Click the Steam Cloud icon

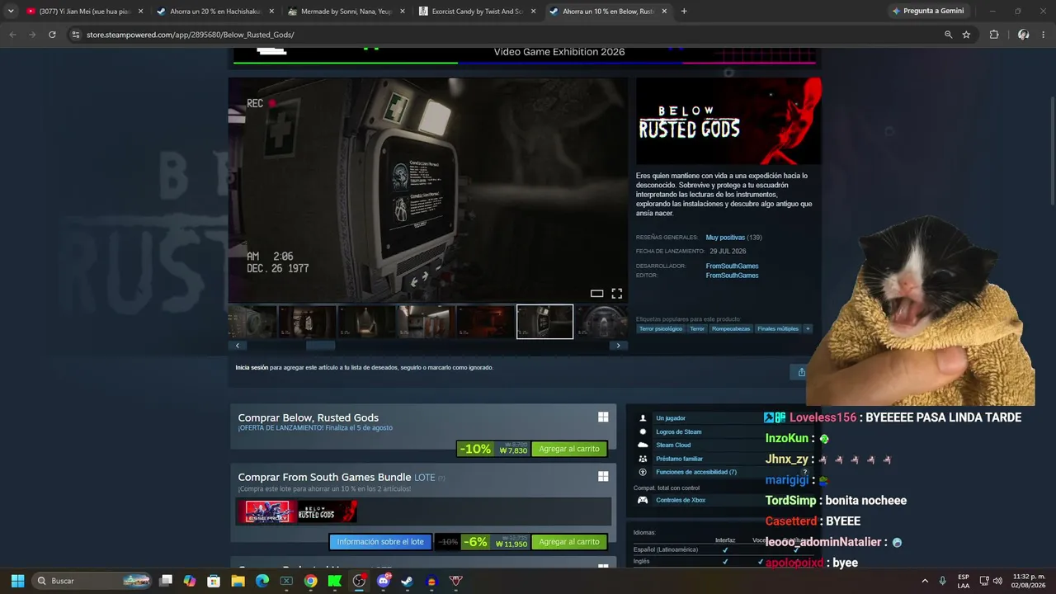(643, 445)
